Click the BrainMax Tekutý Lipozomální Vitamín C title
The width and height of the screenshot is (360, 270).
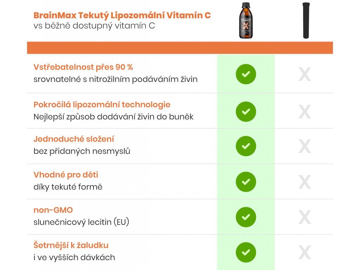click(122, 15)
